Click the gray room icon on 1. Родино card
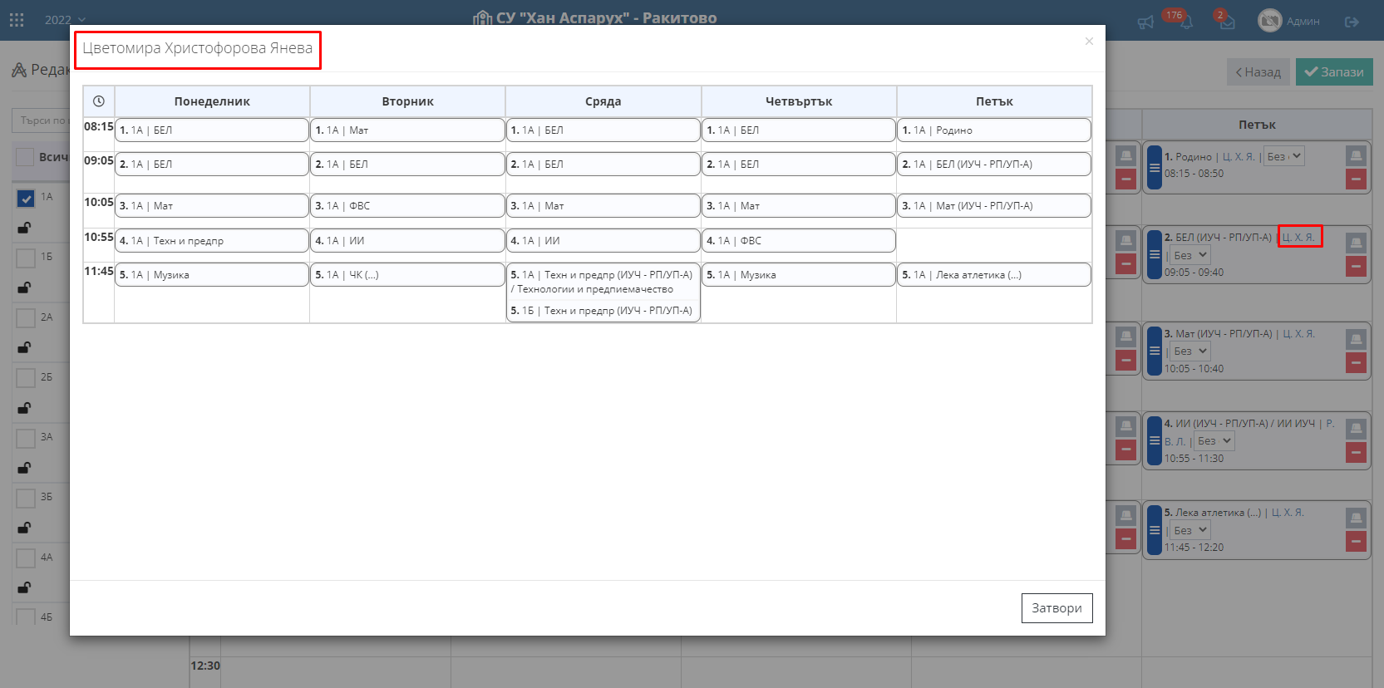This screenshot has width=1384, height=688. click(1356, 155)
